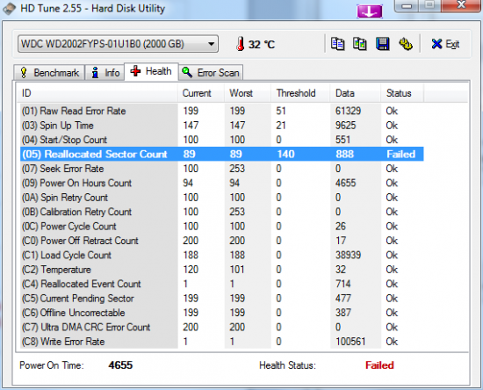Select the Seek Error Rate row

(x=222, y=169)
